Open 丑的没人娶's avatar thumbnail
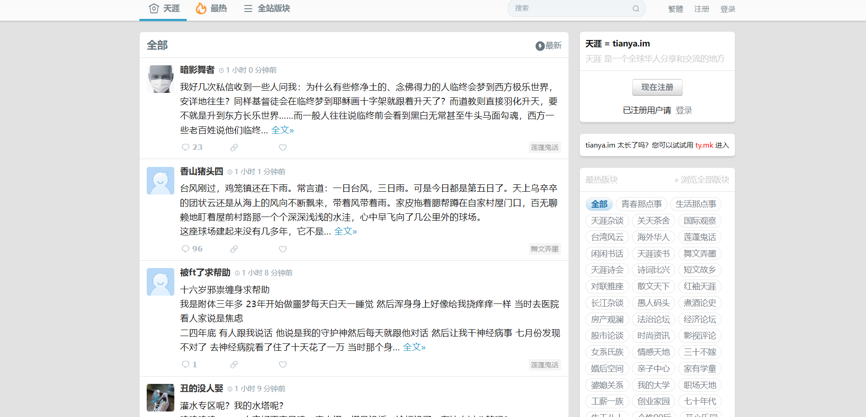866x417 pixels. click(x=161, y=398)
